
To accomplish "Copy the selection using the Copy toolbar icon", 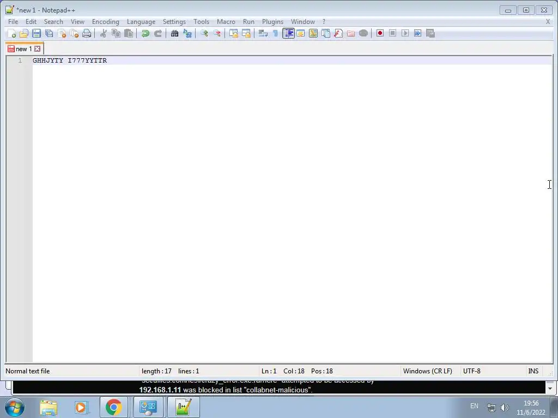I will coord(116,33).
